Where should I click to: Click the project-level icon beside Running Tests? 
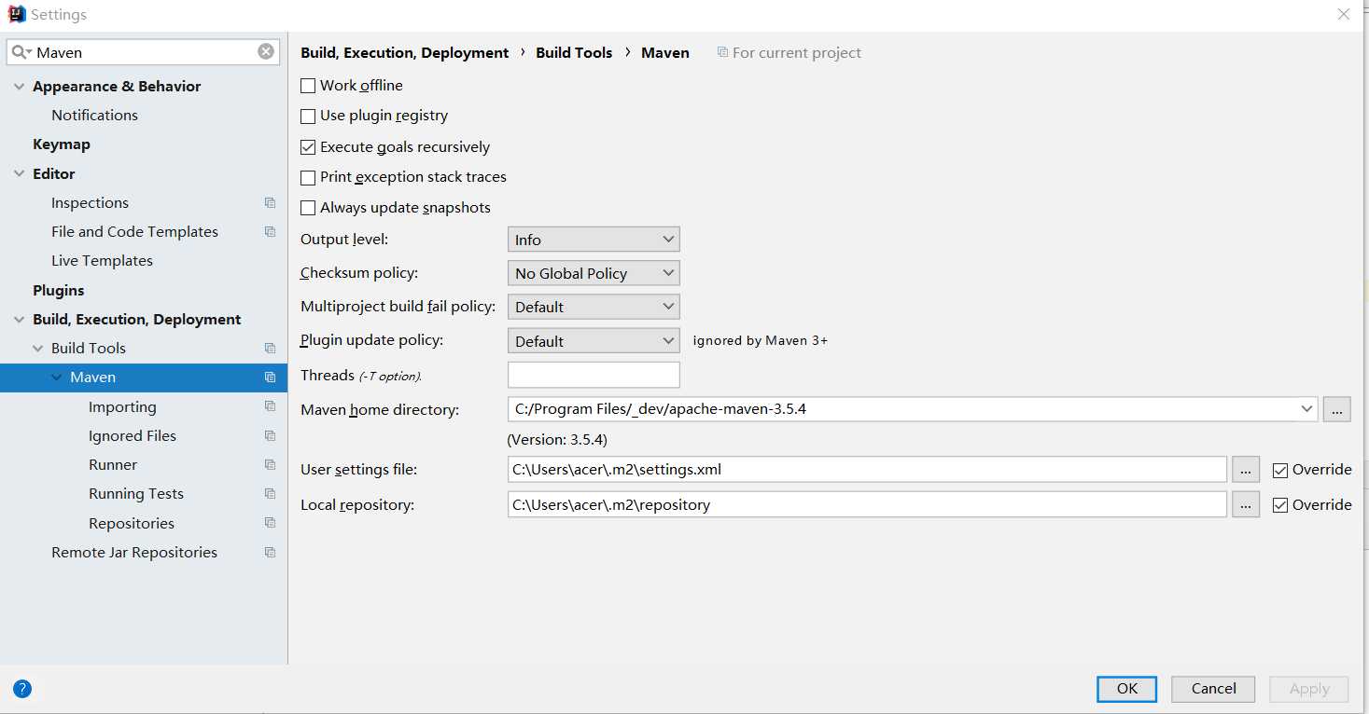(270, 494)
